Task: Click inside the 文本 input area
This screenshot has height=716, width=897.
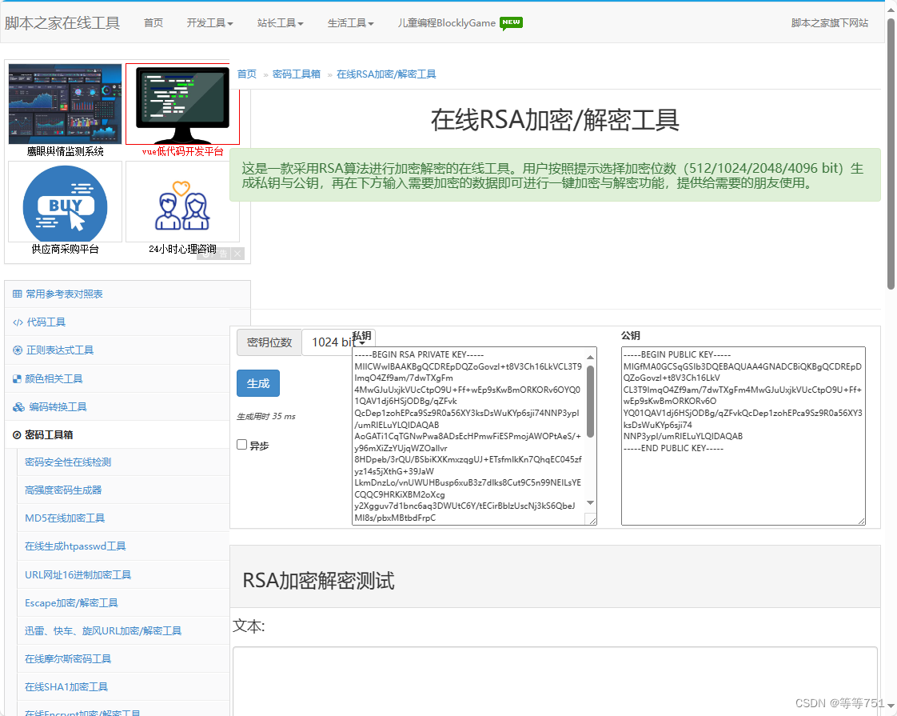Action: 555,684
